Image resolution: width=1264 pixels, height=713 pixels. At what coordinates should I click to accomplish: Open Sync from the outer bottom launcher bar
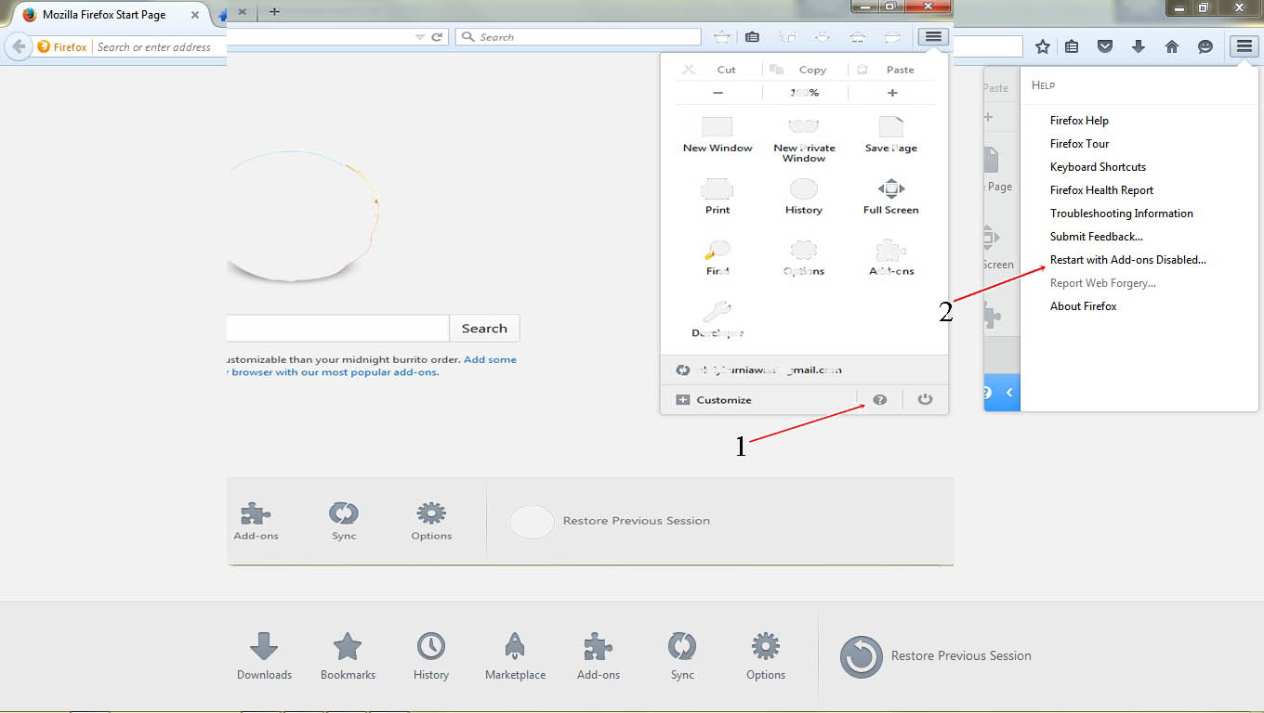(x=682, y=656)
